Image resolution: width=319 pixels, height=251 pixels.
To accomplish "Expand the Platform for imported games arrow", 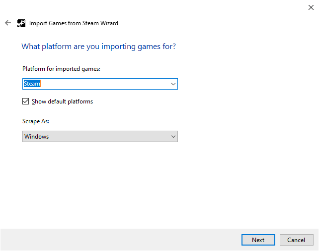I will (x=173, y=84).
